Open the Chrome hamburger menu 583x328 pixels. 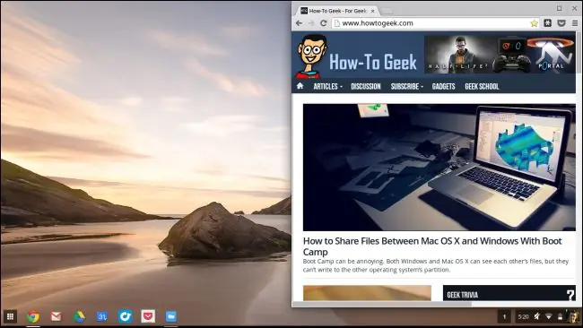tap(575, 23)
